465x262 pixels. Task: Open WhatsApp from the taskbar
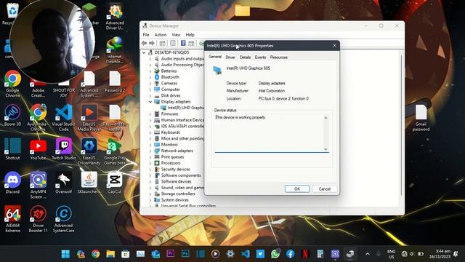tap(275, 254)
